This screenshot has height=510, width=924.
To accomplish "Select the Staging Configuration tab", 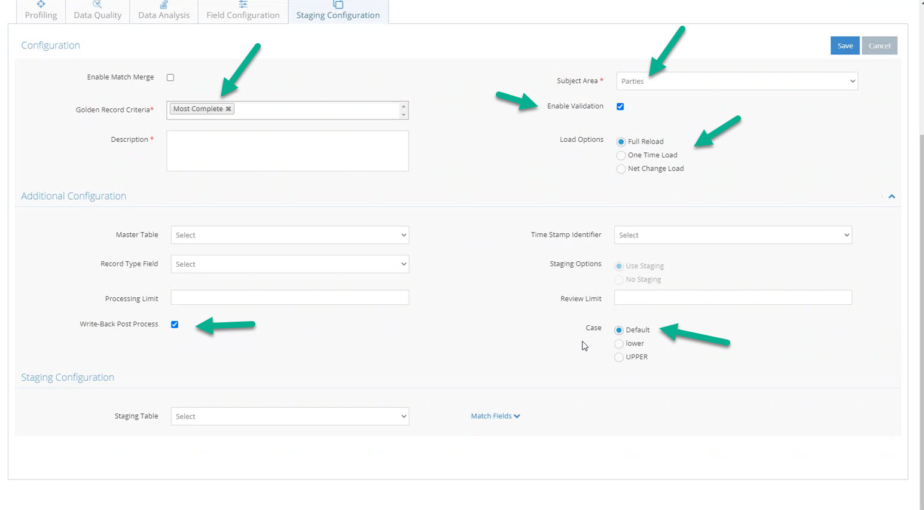I will (x=338, y=11).
